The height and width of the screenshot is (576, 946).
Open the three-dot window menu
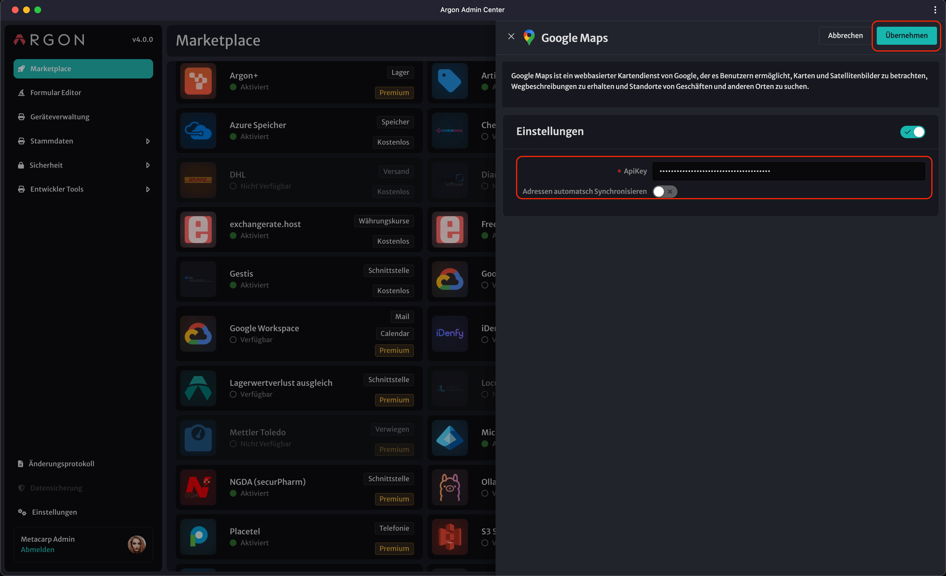click(x=935, y=10)
